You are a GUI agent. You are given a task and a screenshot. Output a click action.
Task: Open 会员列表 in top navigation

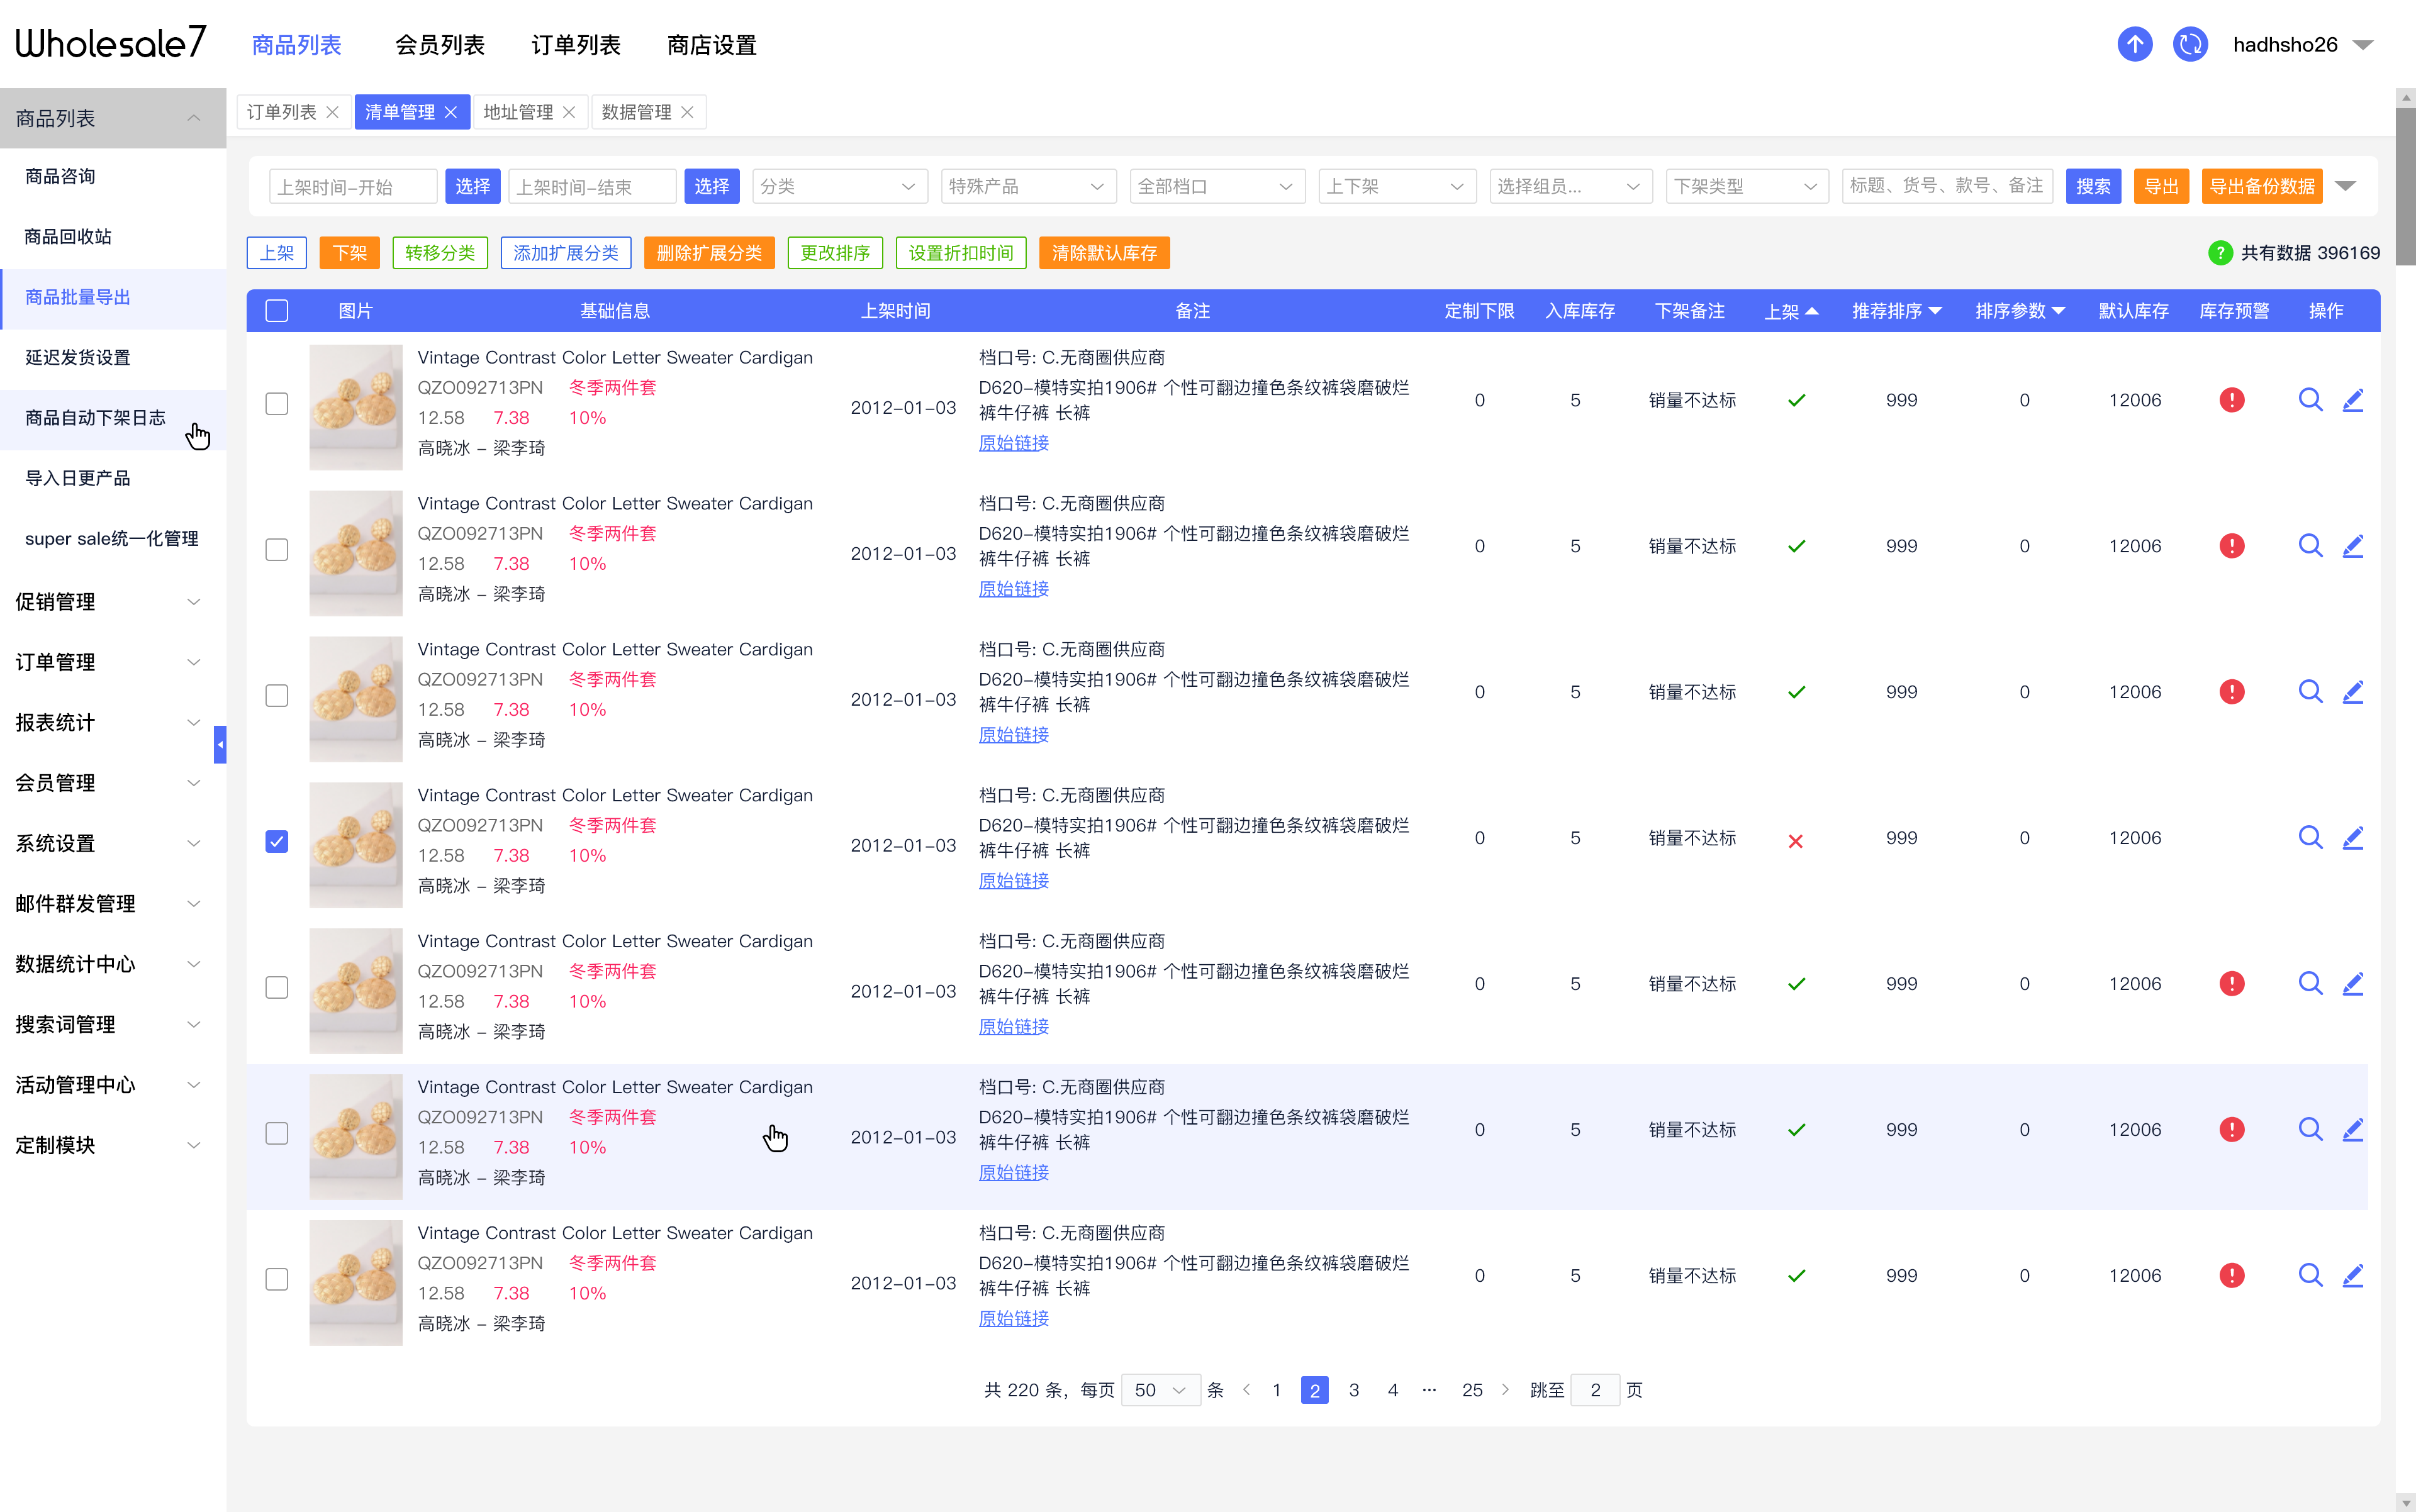440,45
